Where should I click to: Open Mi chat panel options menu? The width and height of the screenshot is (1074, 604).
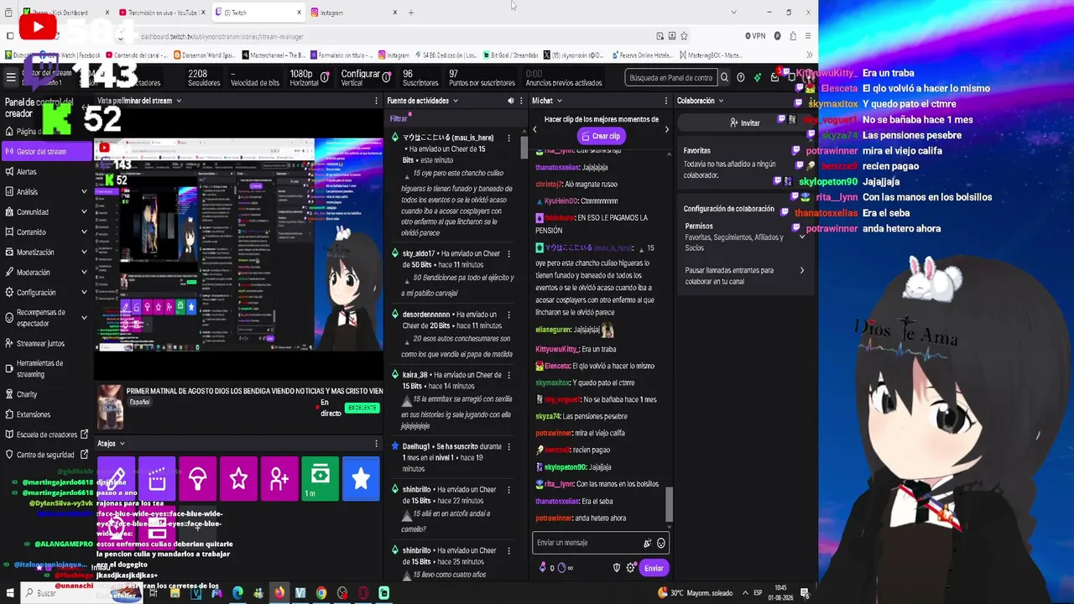[668, 101]
